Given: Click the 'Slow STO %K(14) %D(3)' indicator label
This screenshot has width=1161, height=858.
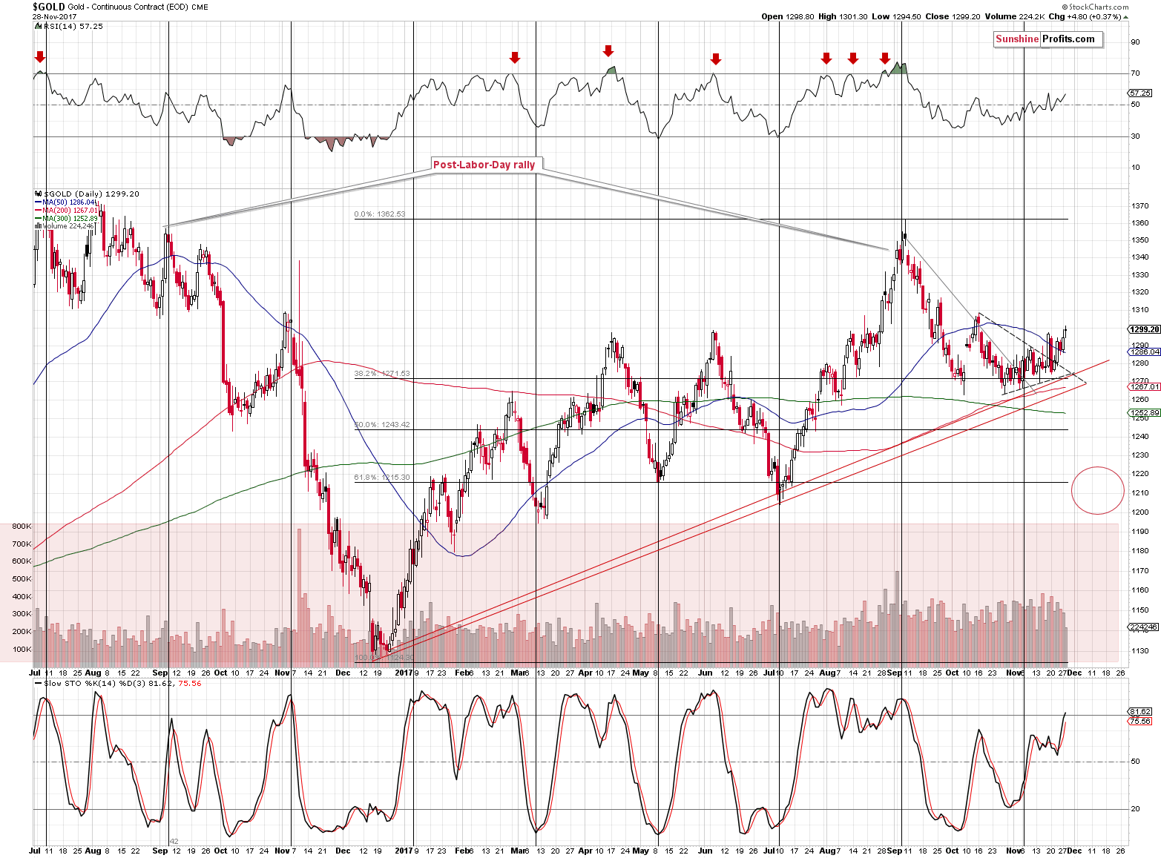Looking at the screenshot, I should 96,684.
